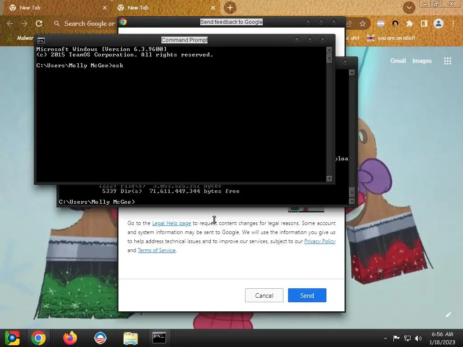
Task: Open the Images link
Action: [422, 61]
